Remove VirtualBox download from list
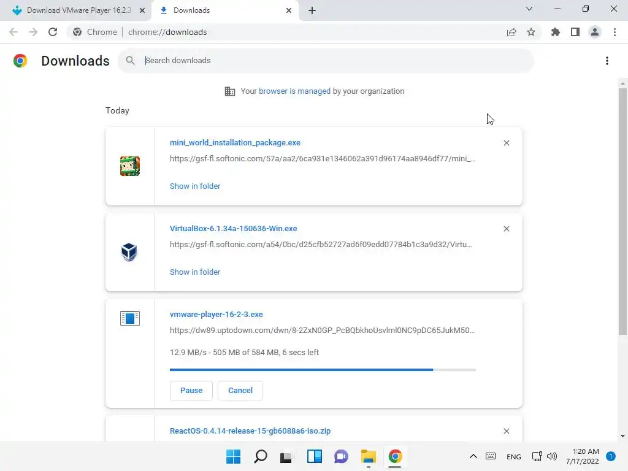628x471 pixels. click(506, 229)
